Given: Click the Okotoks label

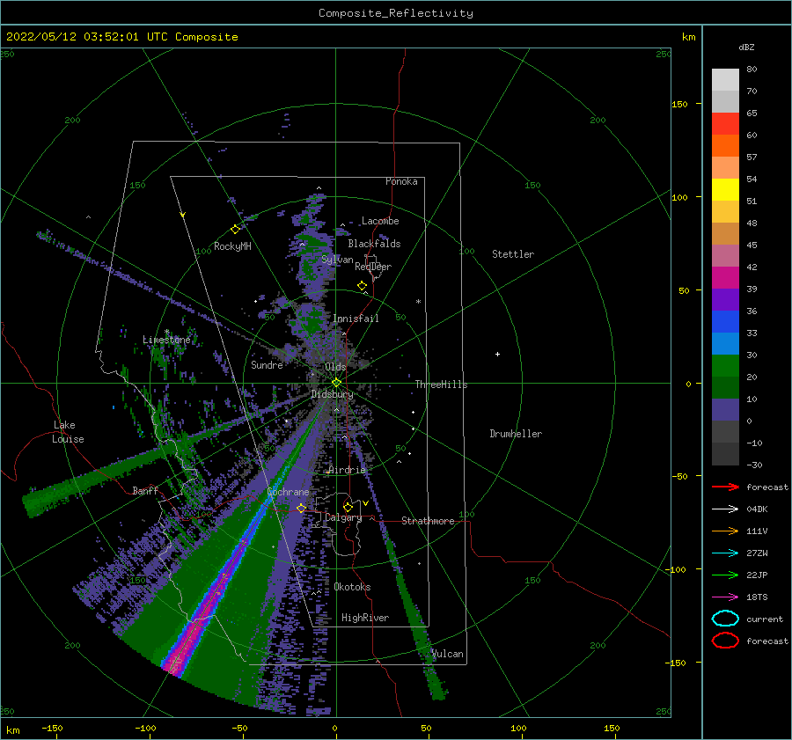Looking at the screenshot, I should (x=352, y=587).
